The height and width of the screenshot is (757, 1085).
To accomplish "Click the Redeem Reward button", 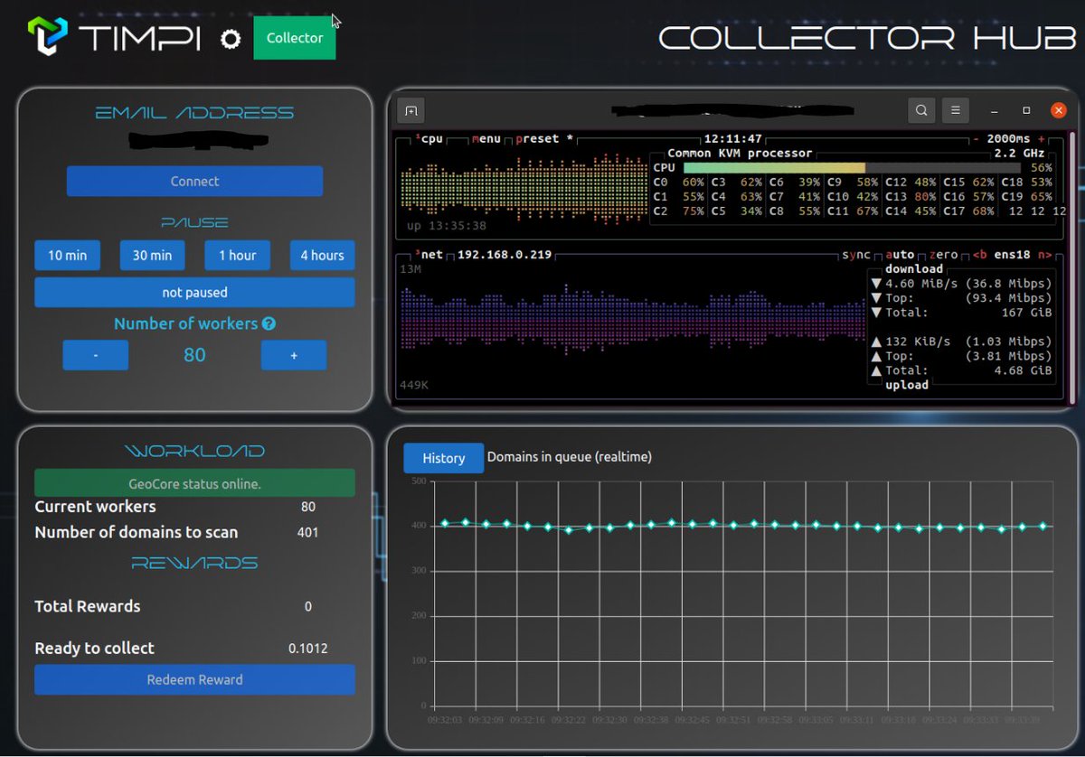I will [194, 679].
